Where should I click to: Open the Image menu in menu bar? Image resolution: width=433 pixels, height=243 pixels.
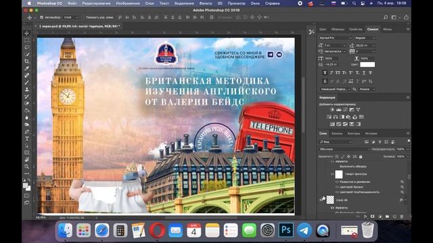128,3
